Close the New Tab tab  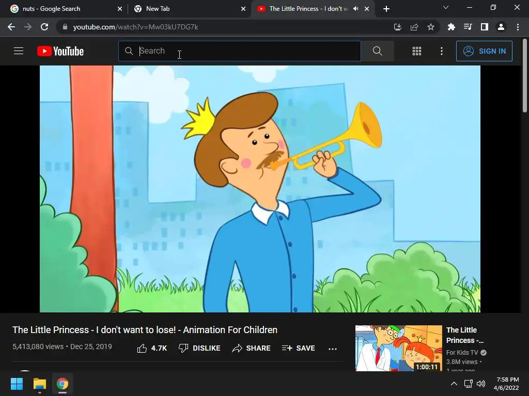tap(243, 9)
